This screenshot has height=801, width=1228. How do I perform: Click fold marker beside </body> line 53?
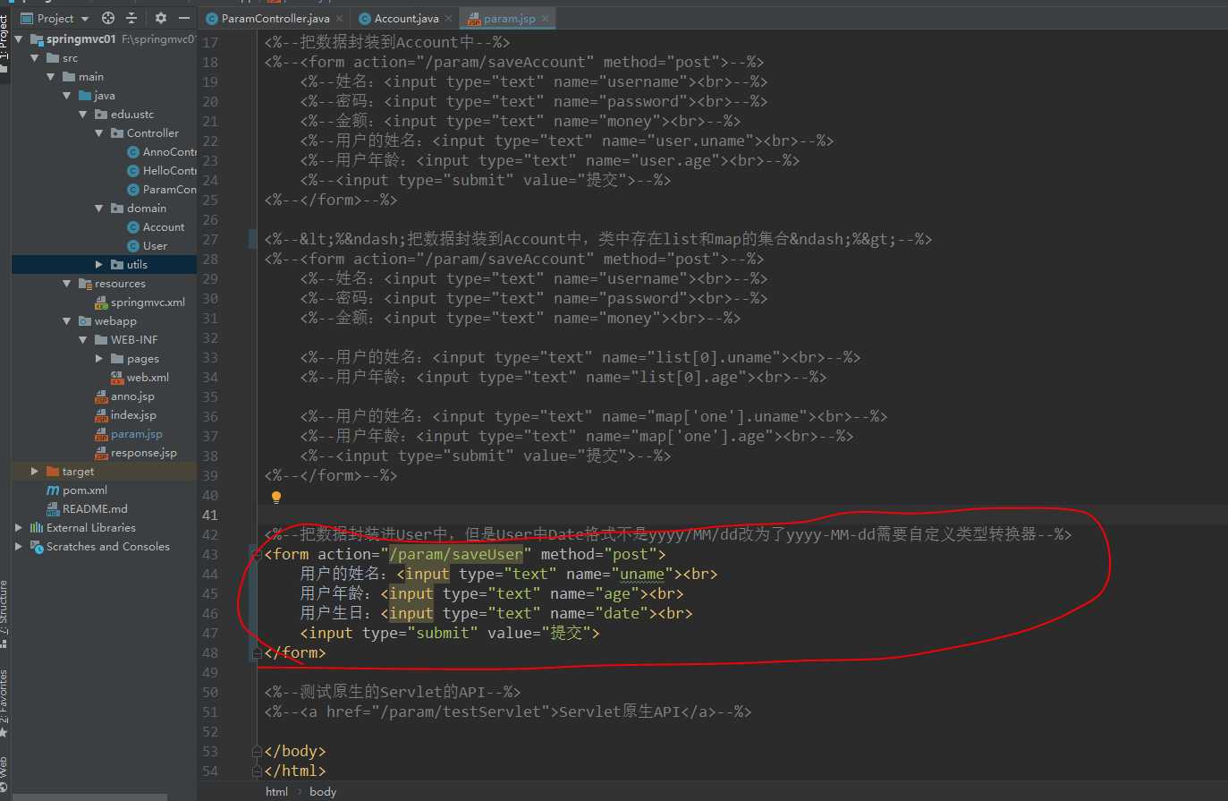(x=258, y=752)
